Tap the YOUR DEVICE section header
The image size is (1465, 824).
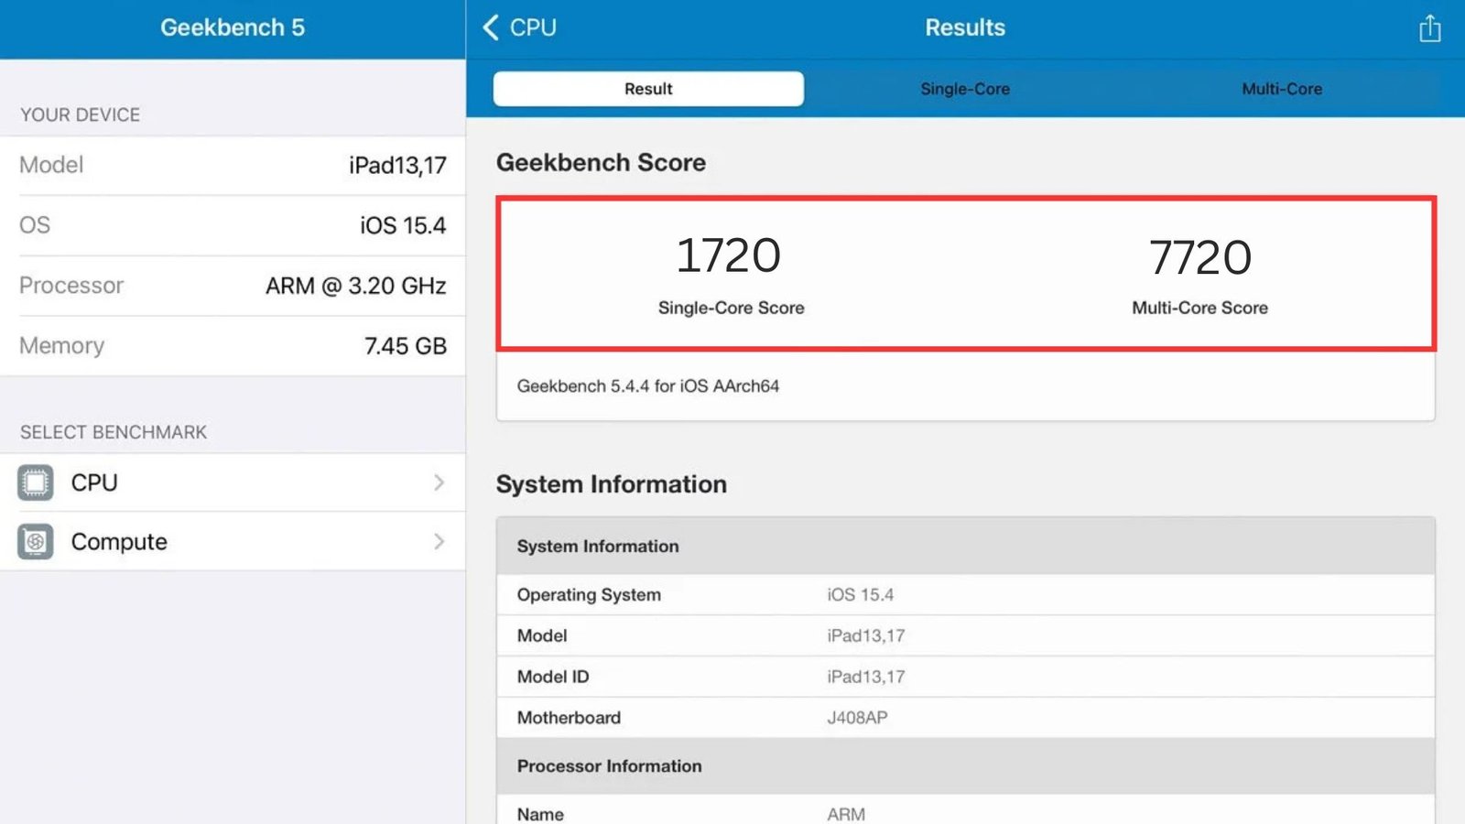(81, 114)
